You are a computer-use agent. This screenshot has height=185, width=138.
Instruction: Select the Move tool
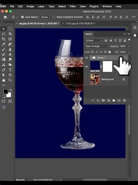[4, 29]
